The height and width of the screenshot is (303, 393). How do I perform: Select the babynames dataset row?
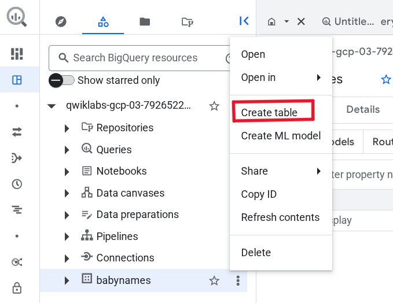(x=144, y=280)
